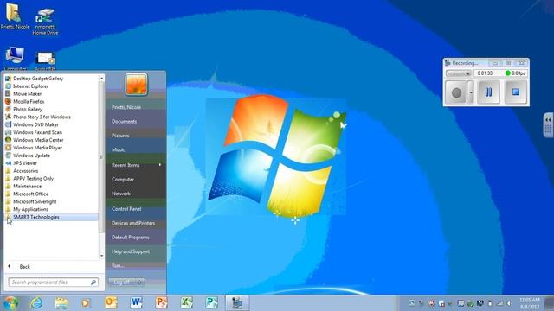Click the search magnifier icon in Start menu

point(93,282)
